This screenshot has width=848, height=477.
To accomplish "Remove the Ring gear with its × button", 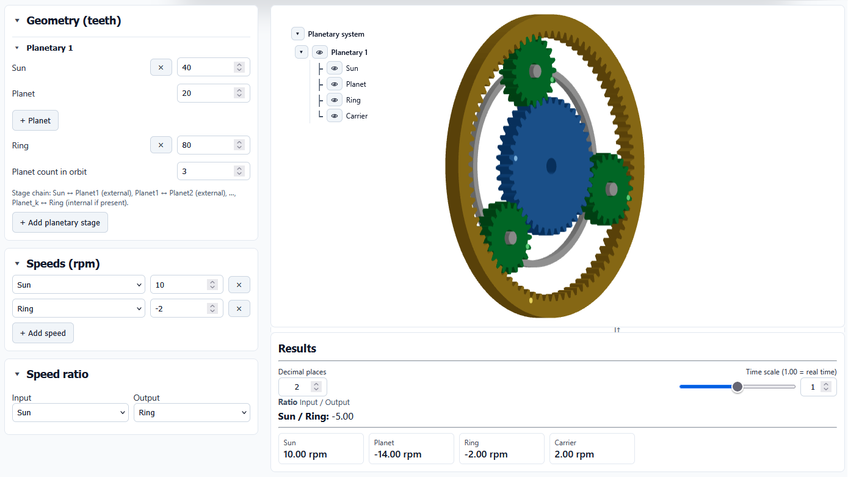I will 161,145.
